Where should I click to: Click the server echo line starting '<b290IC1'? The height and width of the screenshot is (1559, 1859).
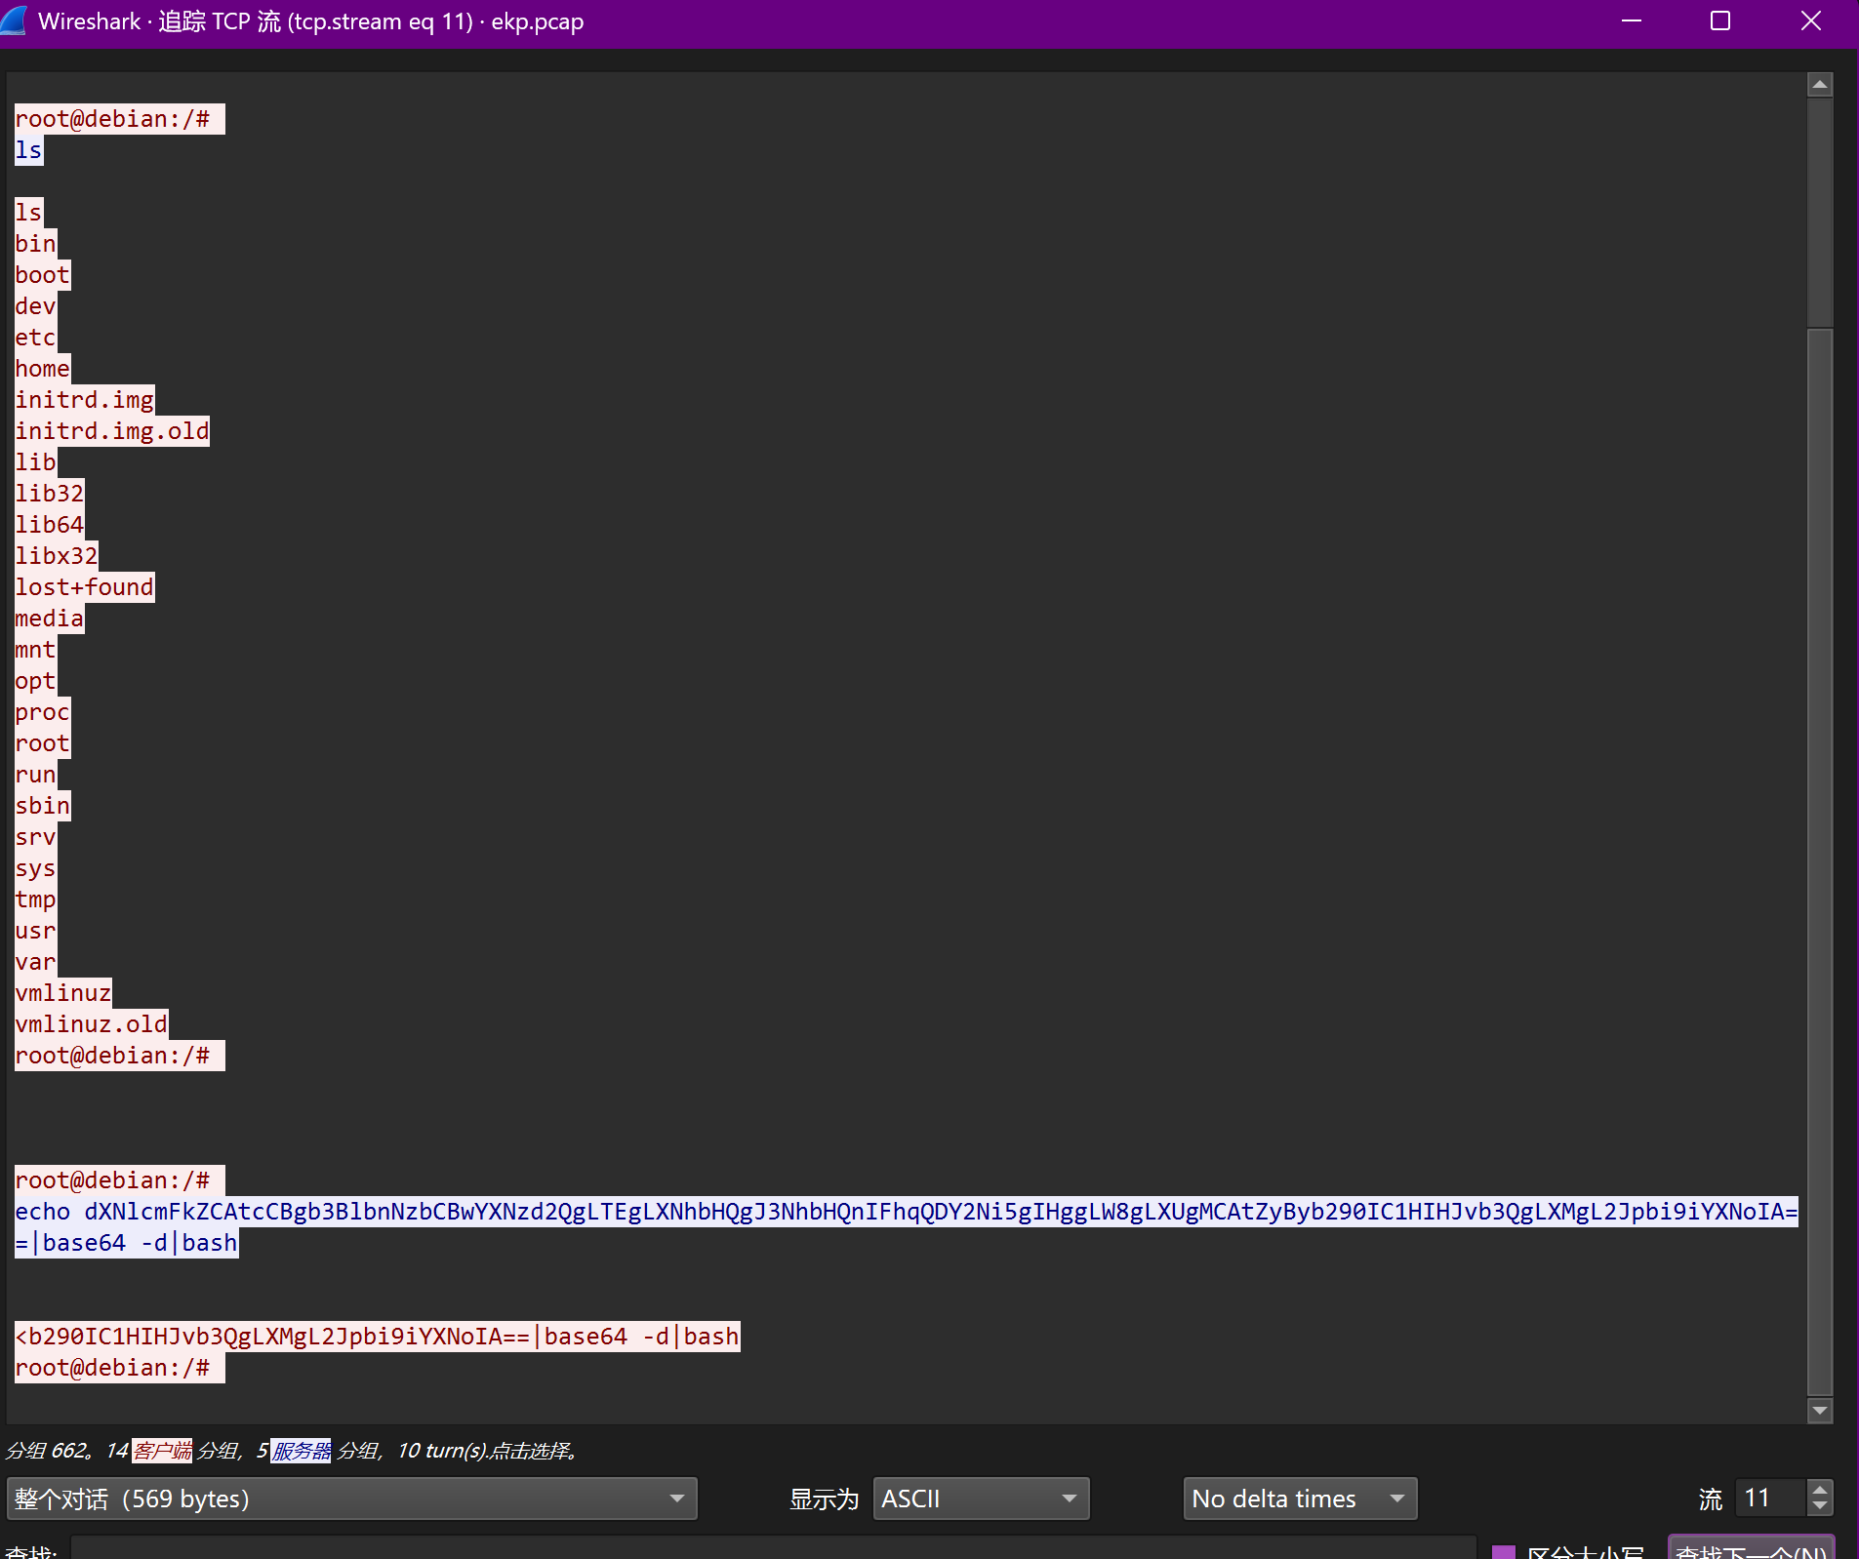(x=378, y=1337)
